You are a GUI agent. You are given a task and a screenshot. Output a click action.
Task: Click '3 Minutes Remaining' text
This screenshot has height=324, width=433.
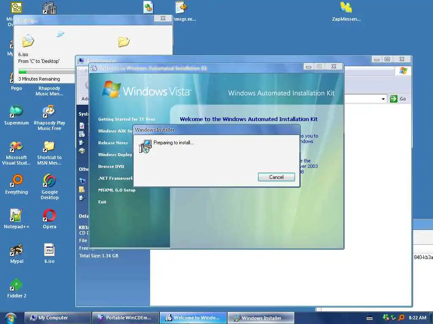(x=39, y=79)
